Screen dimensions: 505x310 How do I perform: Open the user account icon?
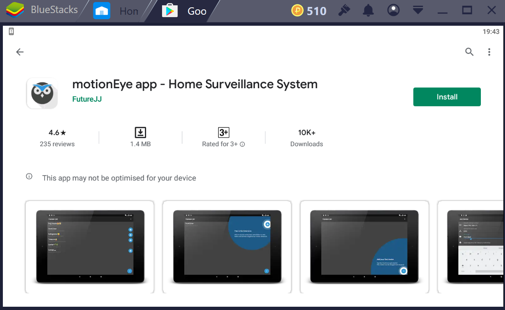(393, 11)
